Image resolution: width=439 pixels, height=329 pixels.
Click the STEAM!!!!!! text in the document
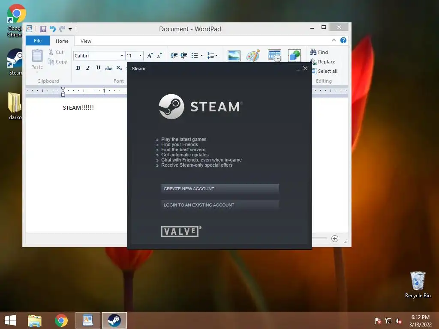(78, 108)
